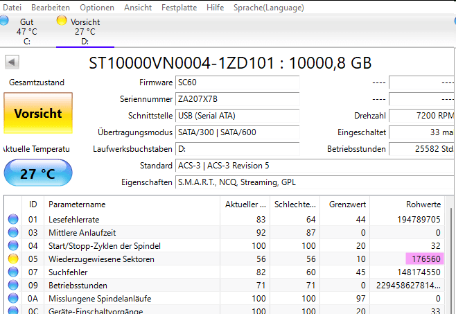Viewport: 456px width, 314px height.
Task: Click the Standard field ACS-3 Revision 5
Action: point(315,166)
